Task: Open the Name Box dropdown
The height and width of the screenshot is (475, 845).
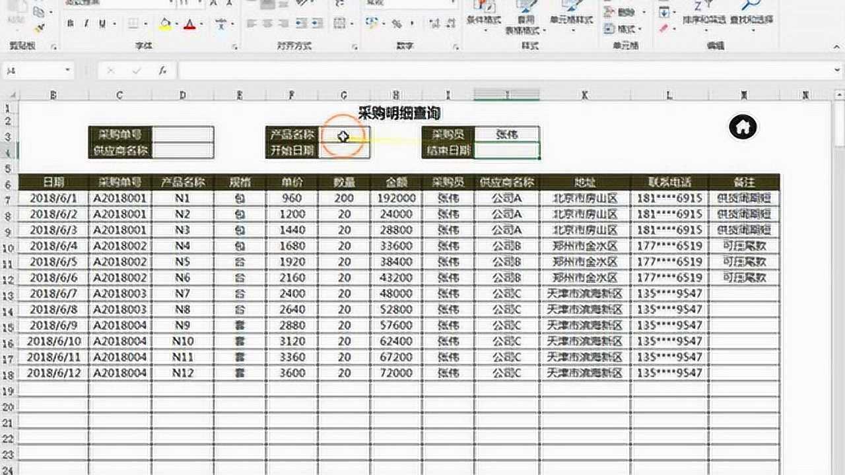Action: click(67, 70)
